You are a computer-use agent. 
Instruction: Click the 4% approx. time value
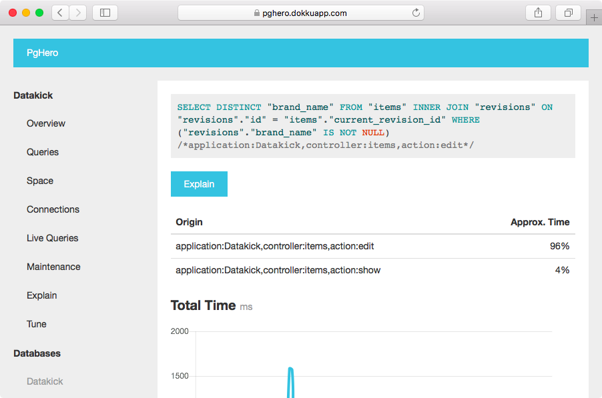coord(562,270)
